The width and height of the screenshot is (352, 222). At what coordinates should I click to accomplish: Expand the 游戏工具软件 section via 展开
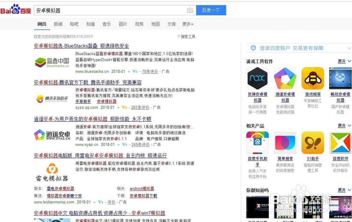pyautogui.click(x=341, y=61)
